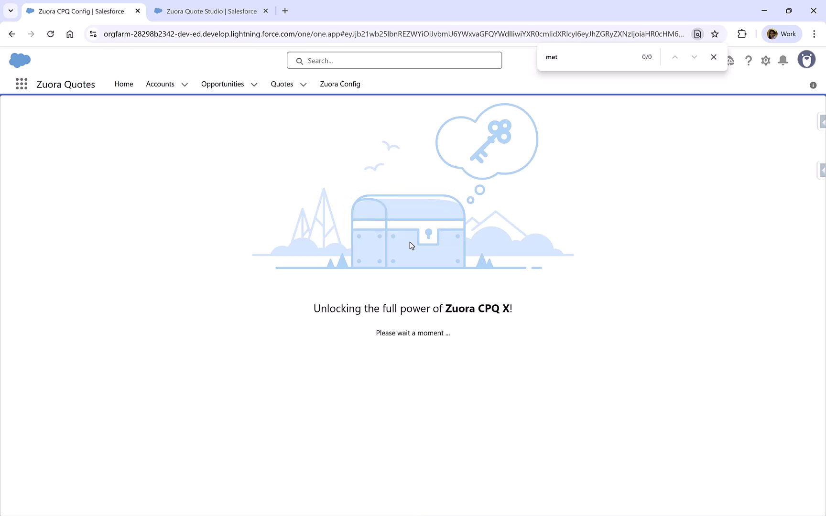This screenshot has height=516, width=826.
Task: Click the Salesforce cloud logo
Action: click(20, 60)
